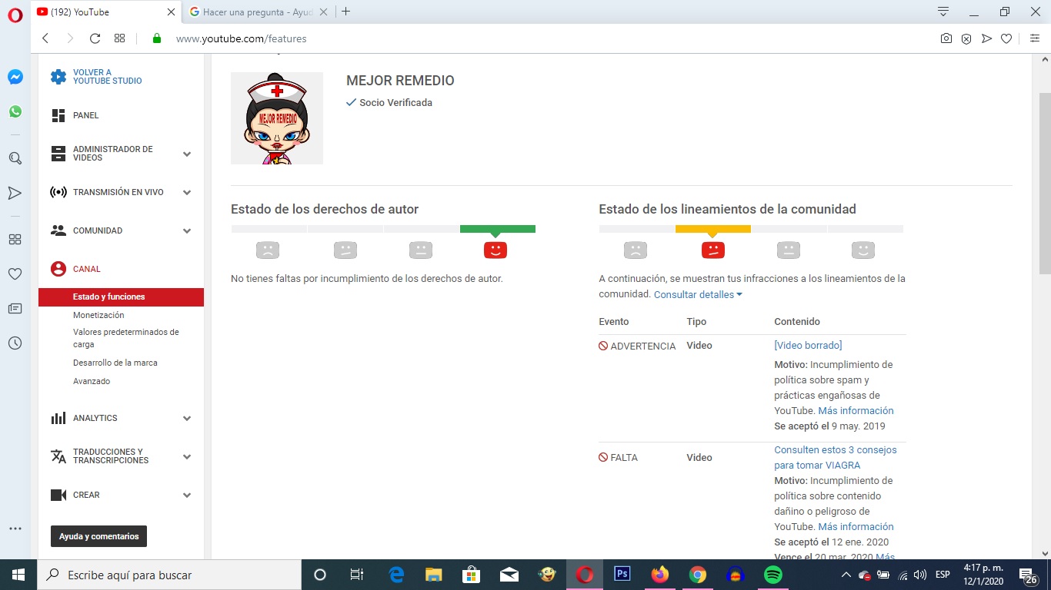Bookmark this page with the heart icon

pyautogui.click(x=1006, y=38)
